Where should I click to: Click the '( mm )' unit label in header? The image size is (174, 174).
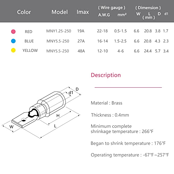[149, 17]
